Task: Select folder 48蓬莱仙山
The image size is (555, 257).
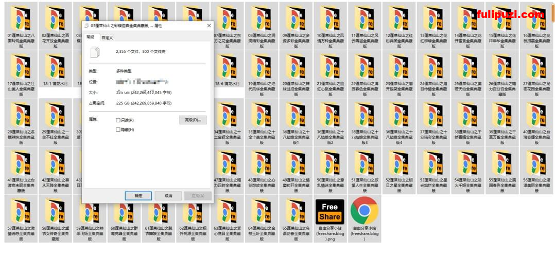Action: point(261,170)
